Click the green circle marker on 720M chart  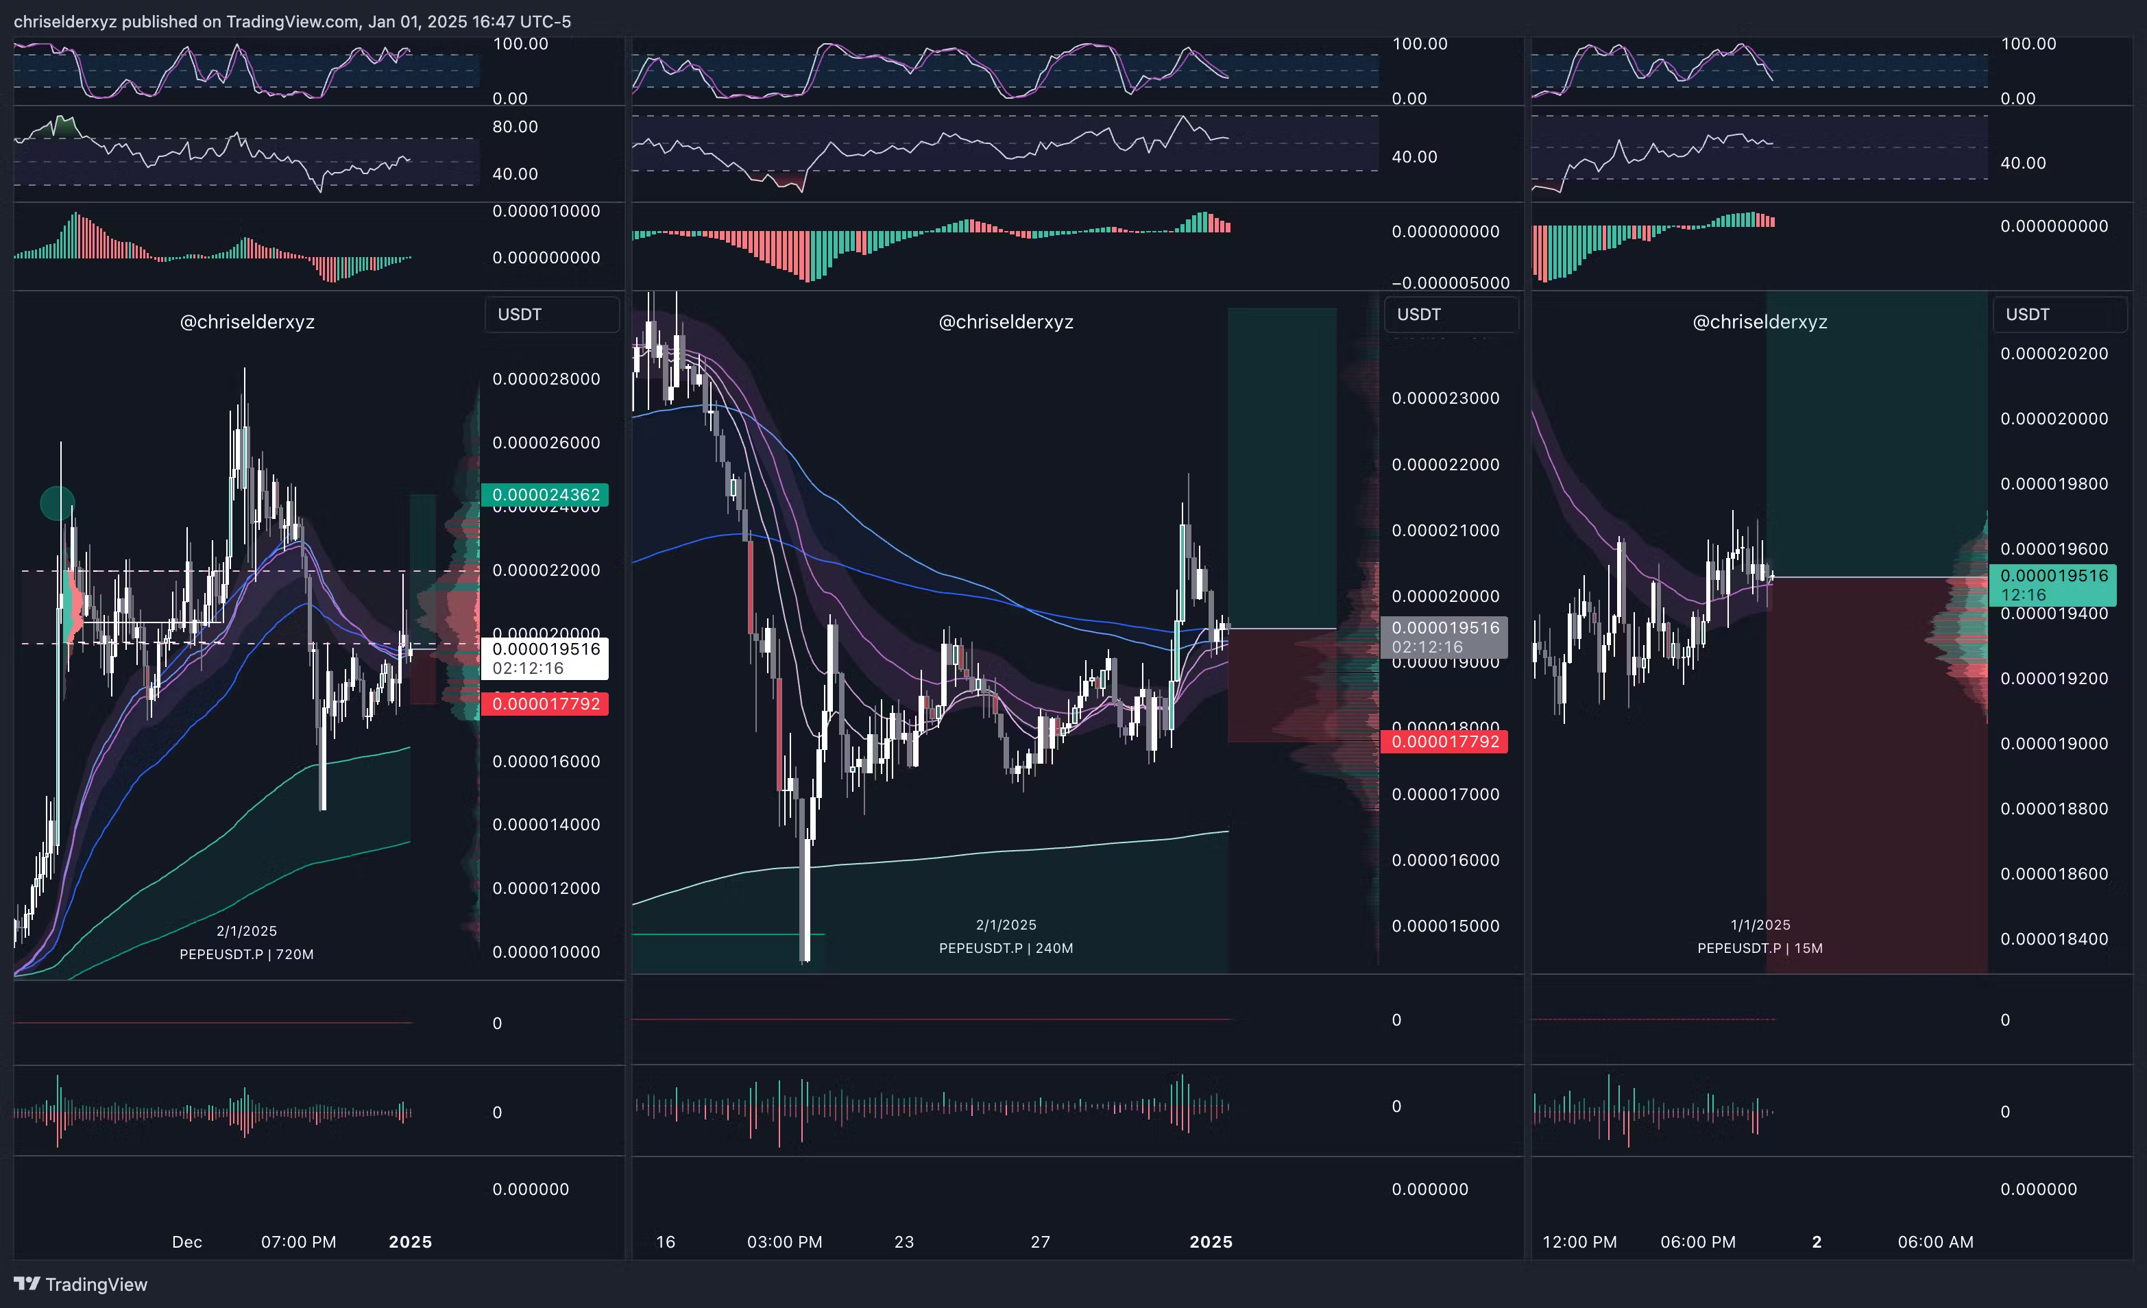point(58,502)
